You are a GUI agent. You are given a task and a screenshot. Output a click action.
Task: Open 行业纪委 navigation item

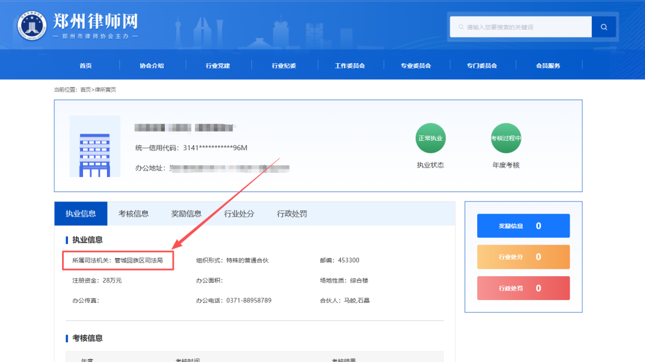(x=284, y=66)
